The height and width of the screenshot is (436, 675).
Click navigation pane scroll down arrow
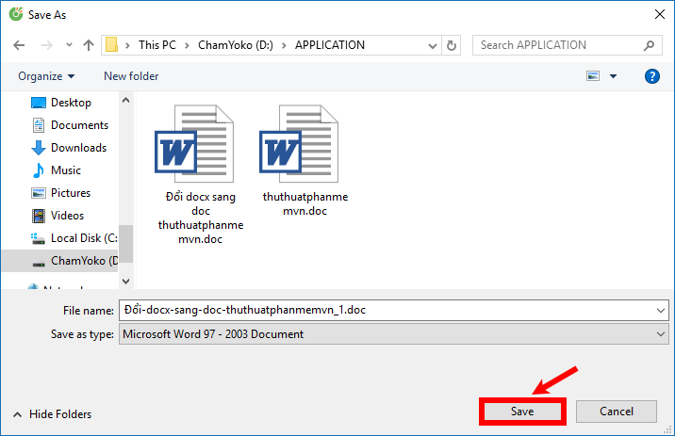(125, 282)
